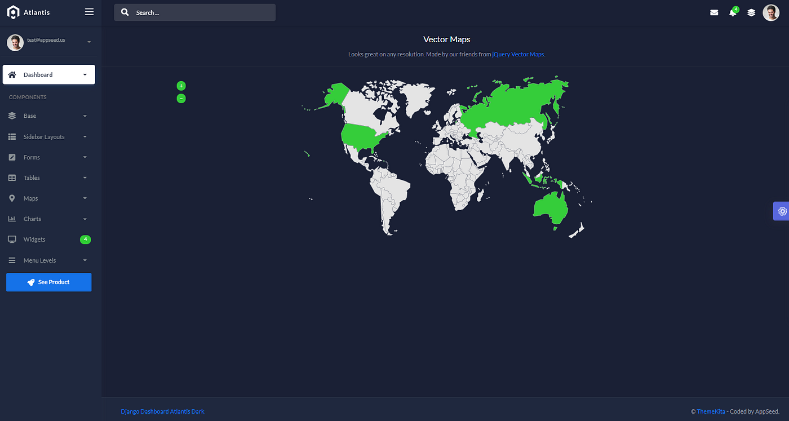This screenshot has width=789, height=421.
Task: Toggle the sidebar with the hamburger button
Action: 88,11
